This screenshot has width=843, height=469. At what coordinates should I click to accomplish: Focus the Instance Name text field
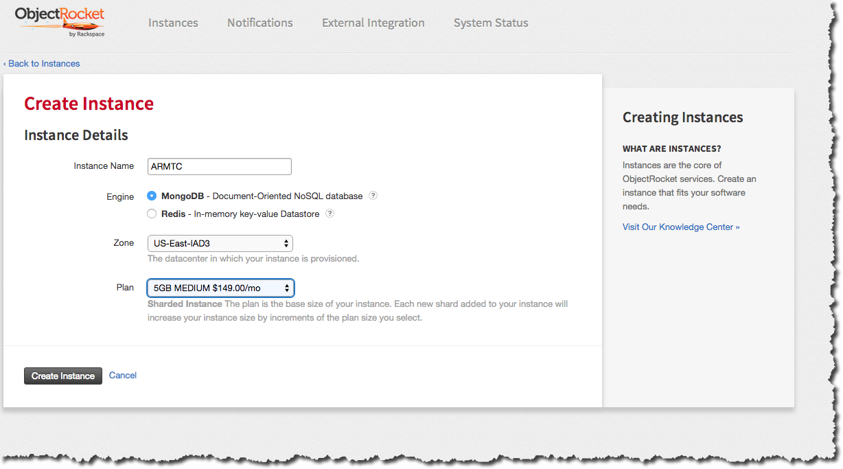point(220,166)
